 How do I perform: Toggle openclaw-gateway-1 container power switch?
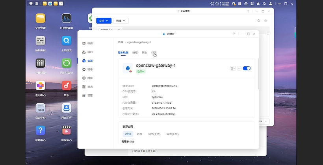tap(247, 68)
